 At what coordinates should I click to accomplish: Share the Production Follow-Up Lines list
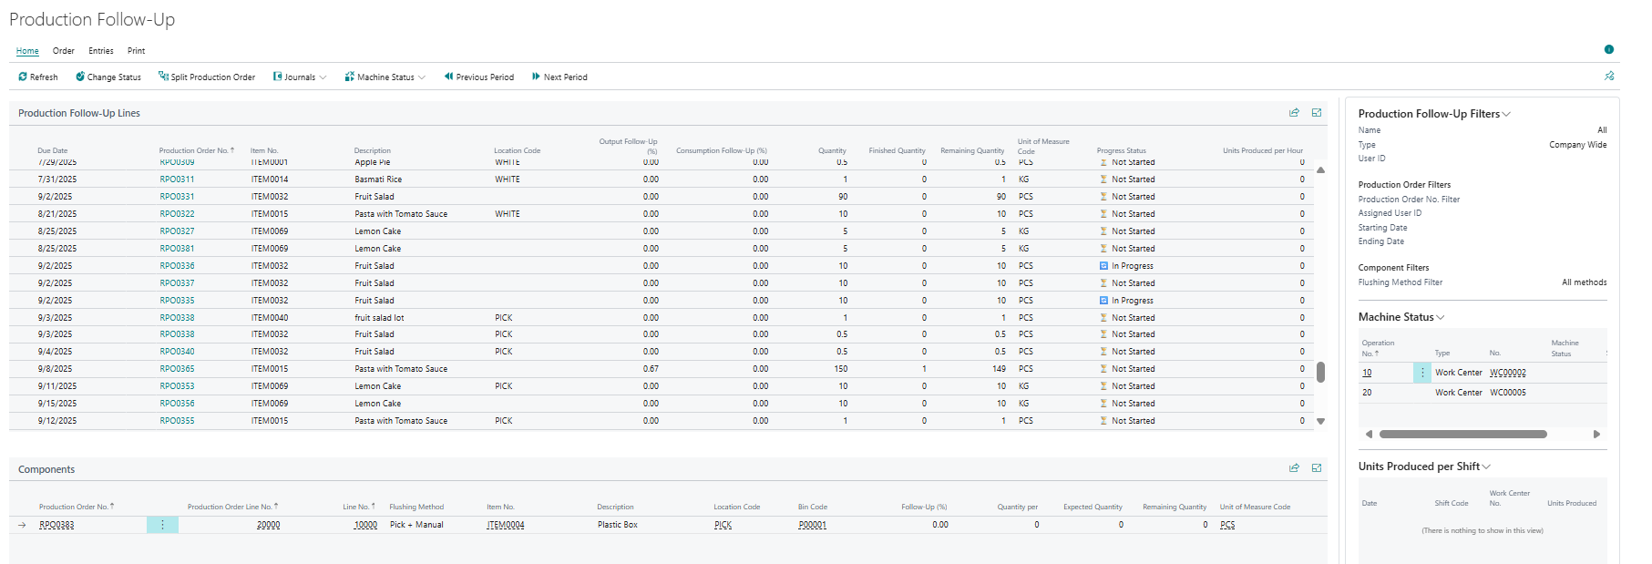(1294, 113)
